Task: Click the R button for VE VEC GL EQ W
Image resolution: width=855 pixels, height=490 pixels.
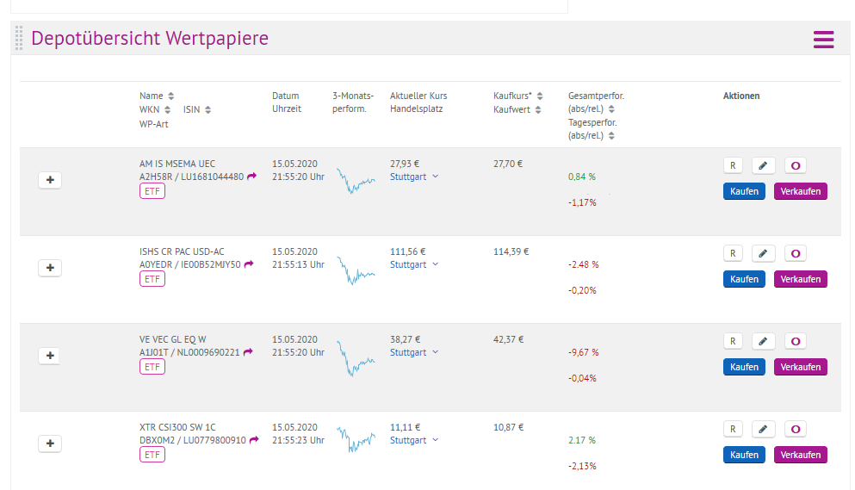Action: 732,341
